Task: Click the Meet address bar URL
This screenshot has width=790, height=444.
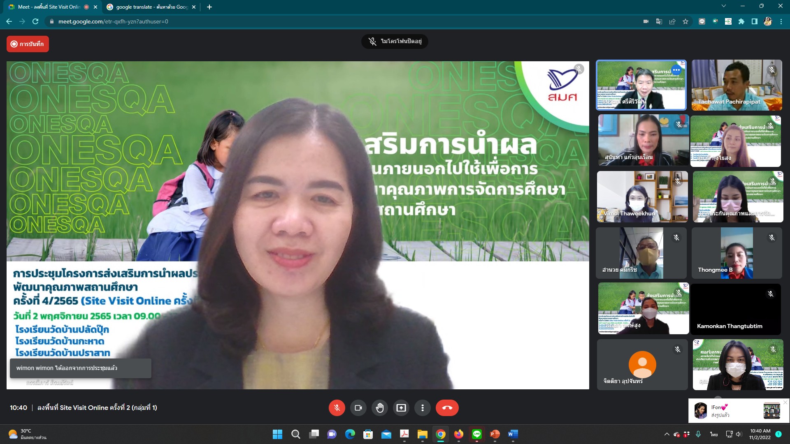Action: [x=113, y=21]
